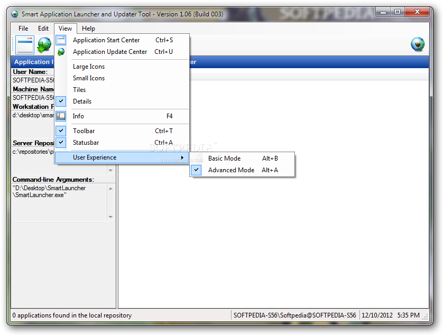Expand the User Experience submenu arrow

tap(182, 157)
